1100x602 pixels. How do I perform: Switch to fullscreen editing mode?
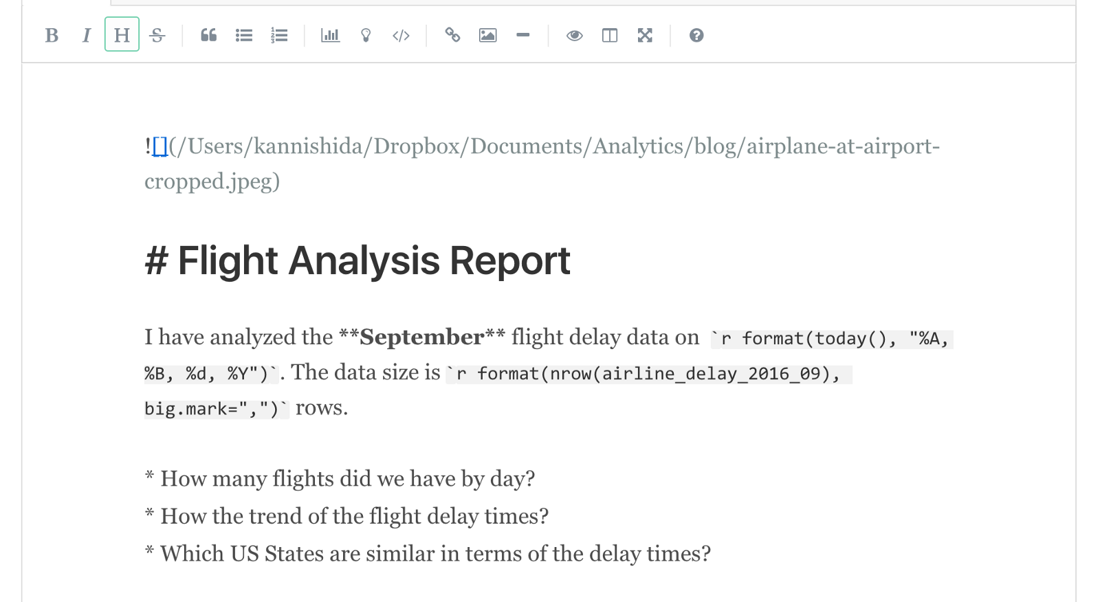click(x=645, y=35)
